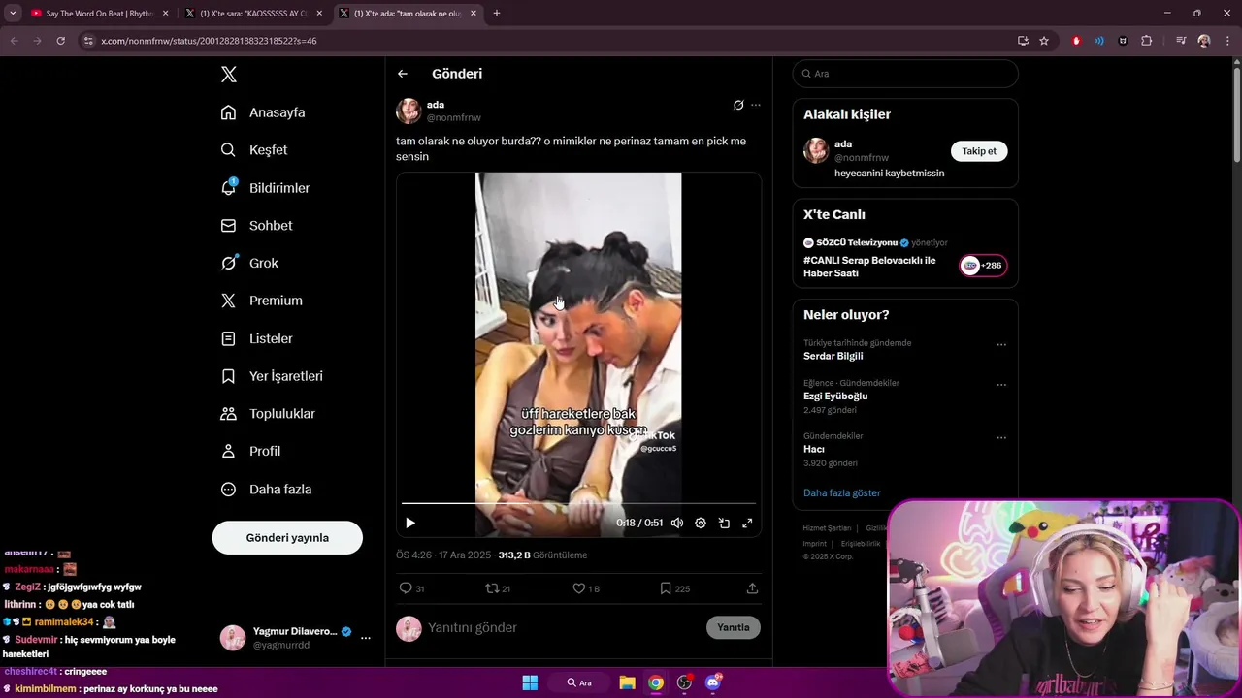Image resolution: width=1242 pixels, height=698 pixels.
Task: Click the address bar URL
Action: [209, 41]
